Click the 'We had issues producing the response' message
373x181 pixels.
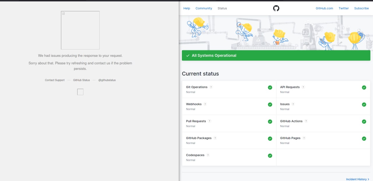[80, 56]
